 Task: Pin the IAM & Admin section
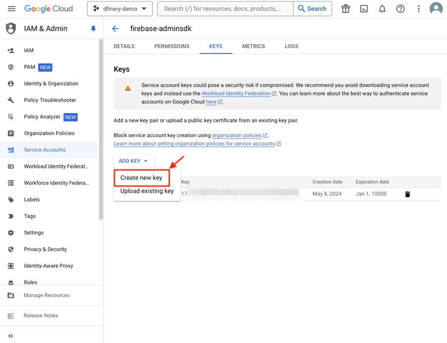click(93, 28)
